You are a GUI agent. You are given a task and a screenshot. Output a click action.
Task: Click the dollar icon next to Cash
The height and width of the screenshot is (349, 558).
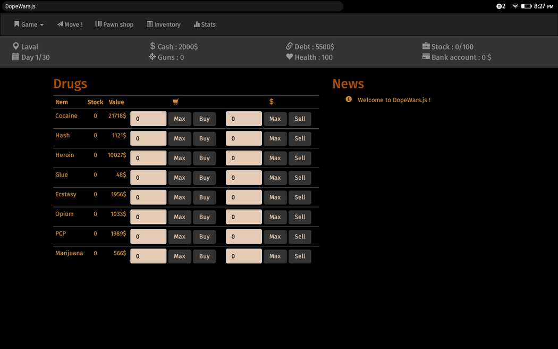tap(153, 46)
